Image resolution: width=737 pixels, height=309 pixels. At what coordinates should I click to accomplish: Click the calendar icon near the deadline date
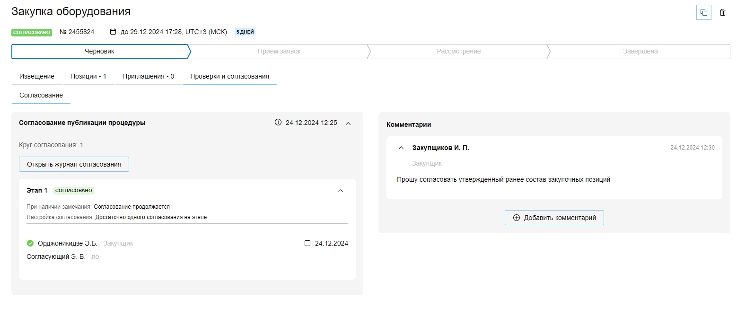point(113,32)
